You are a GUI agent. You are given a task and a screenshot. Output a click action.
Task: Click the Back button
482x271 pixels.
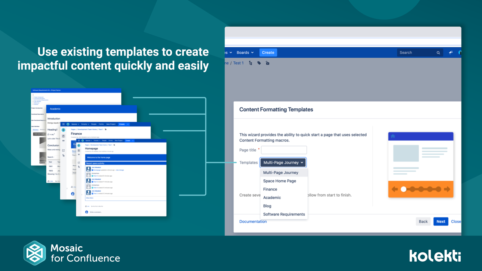[423, 221]
